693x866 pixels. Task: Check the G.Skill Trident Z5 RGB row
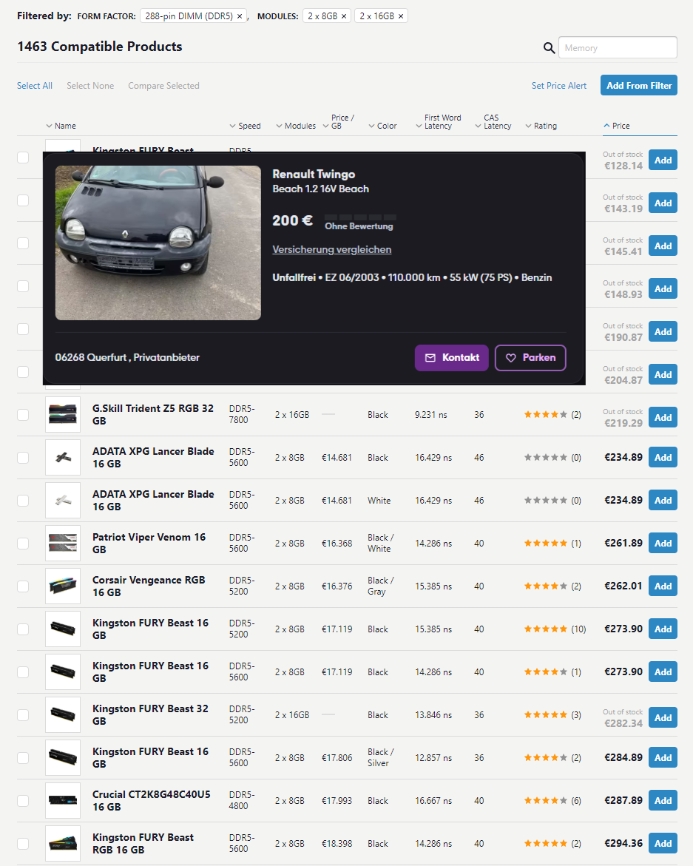(23, 415)
